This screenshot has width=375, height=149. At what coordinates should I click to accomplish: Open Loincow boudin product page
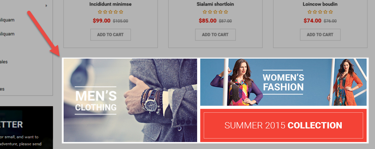pyautogui.click(x=320, y=4)
